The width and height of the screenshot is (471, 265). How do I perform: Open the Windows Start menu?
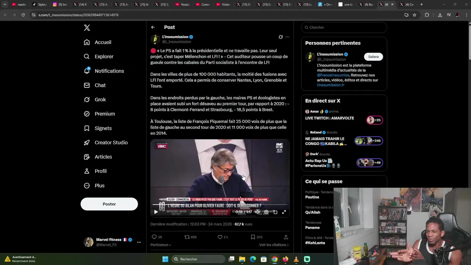tap(165, 259)
